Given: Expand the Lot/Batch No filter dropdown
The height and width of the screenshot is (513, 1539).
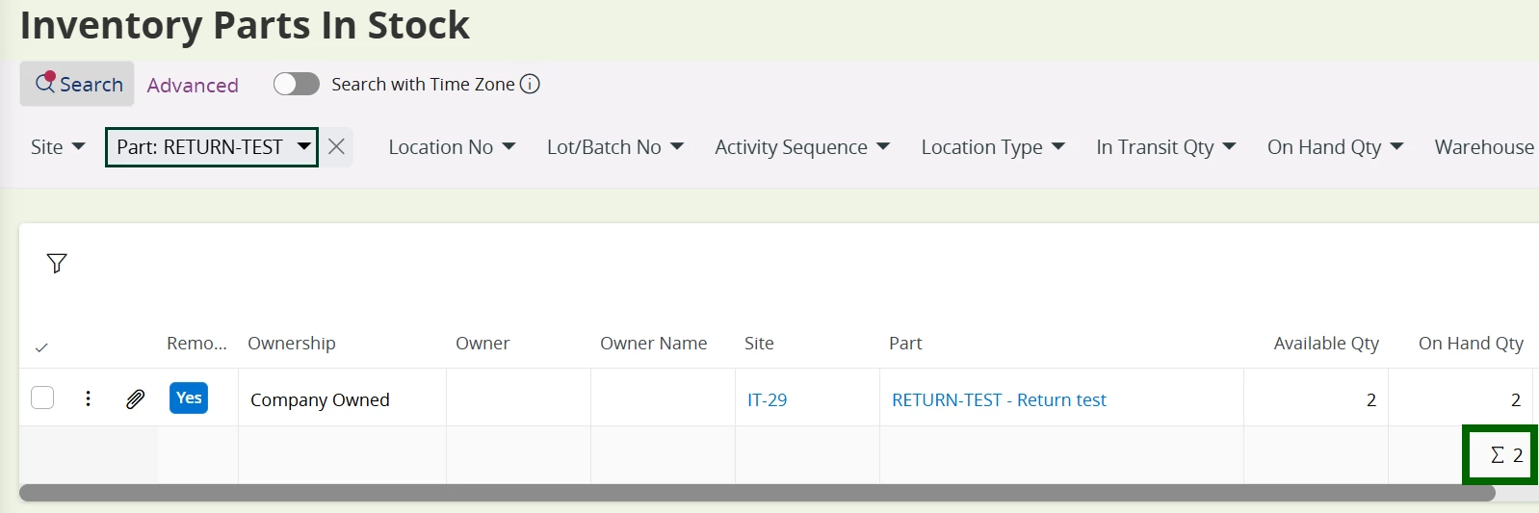Looking at the screenshot, I should click(614, 147).
